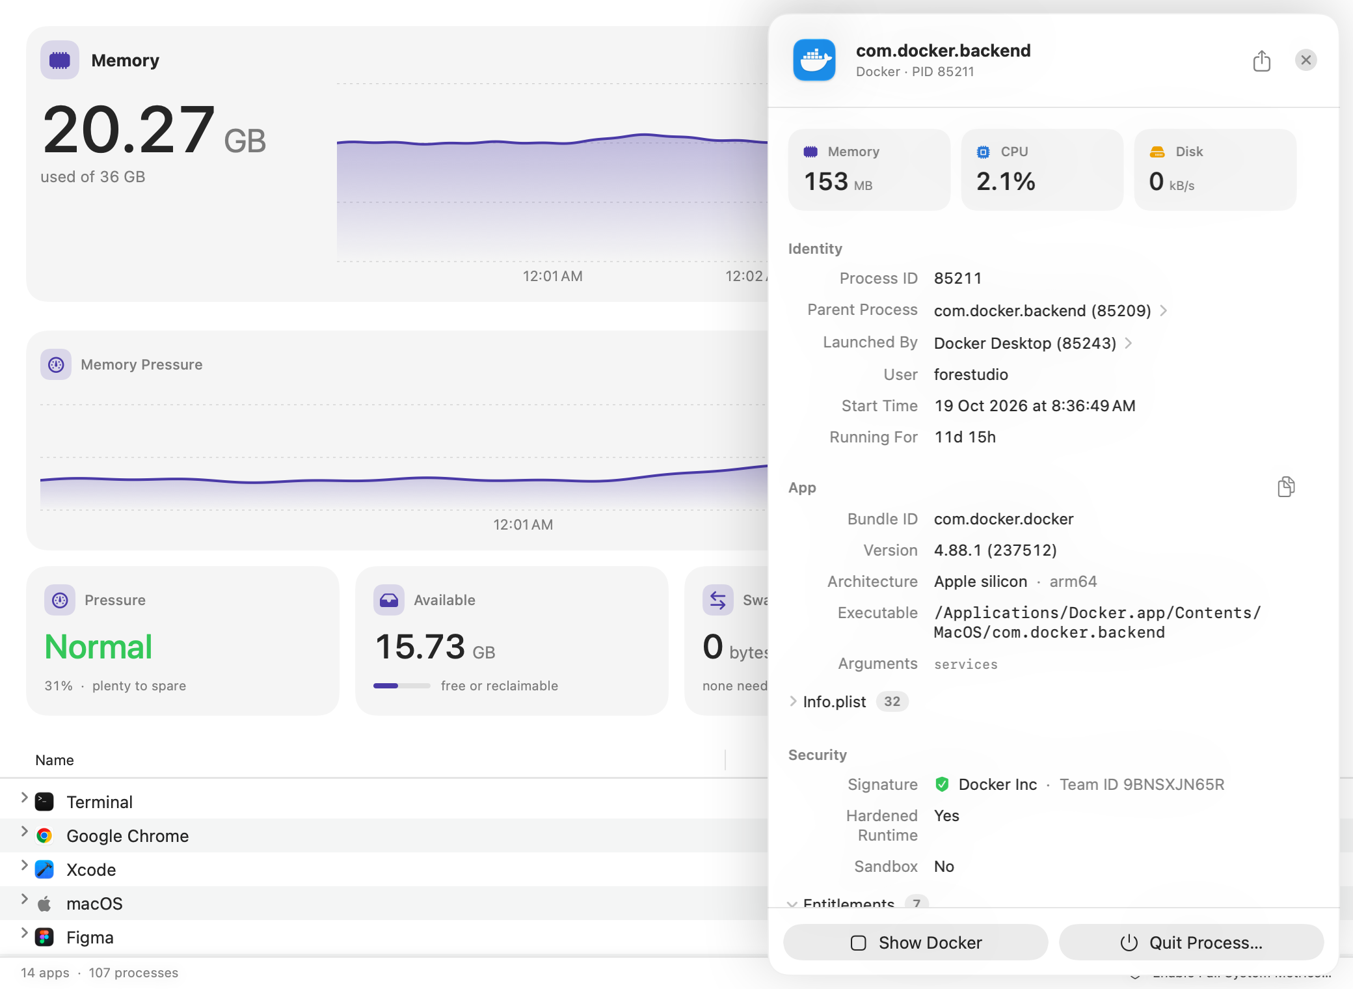Click the Xcode app icon
This screenshot has width=1353, height=989.
44,869
